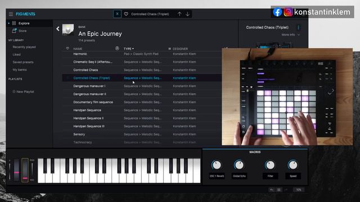Click the Filter macro label
The image size is (360, 202).
tap(270, 176)
